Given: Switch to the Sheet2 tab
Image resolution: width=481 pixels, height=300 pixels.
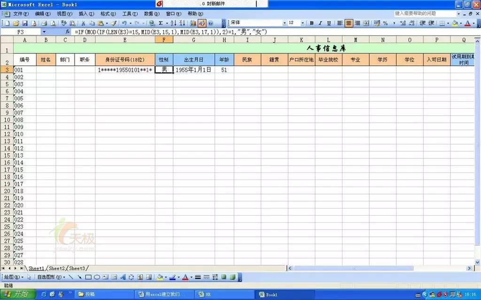Looking at the screenshot, I should [57, 268].
